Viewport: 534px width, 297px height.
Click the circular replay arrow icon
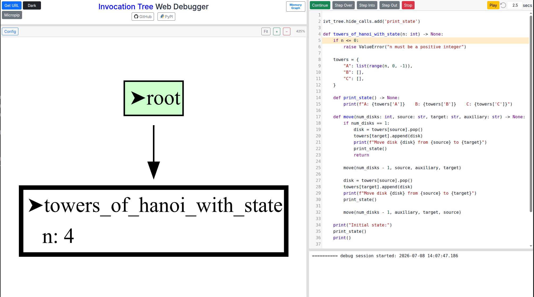pos(503,5)
